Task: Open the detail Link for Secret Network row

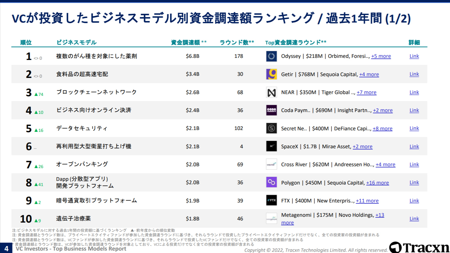Action: tap(414, 128)
